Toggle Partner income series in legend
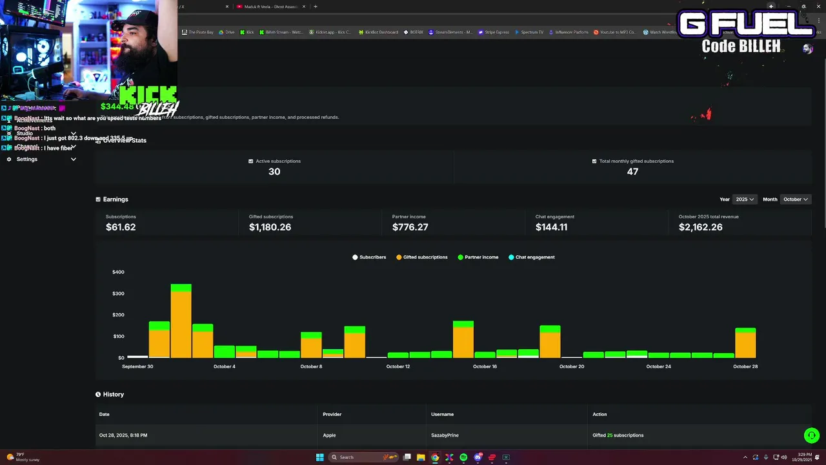826x465 pixels. coord(478,257)
